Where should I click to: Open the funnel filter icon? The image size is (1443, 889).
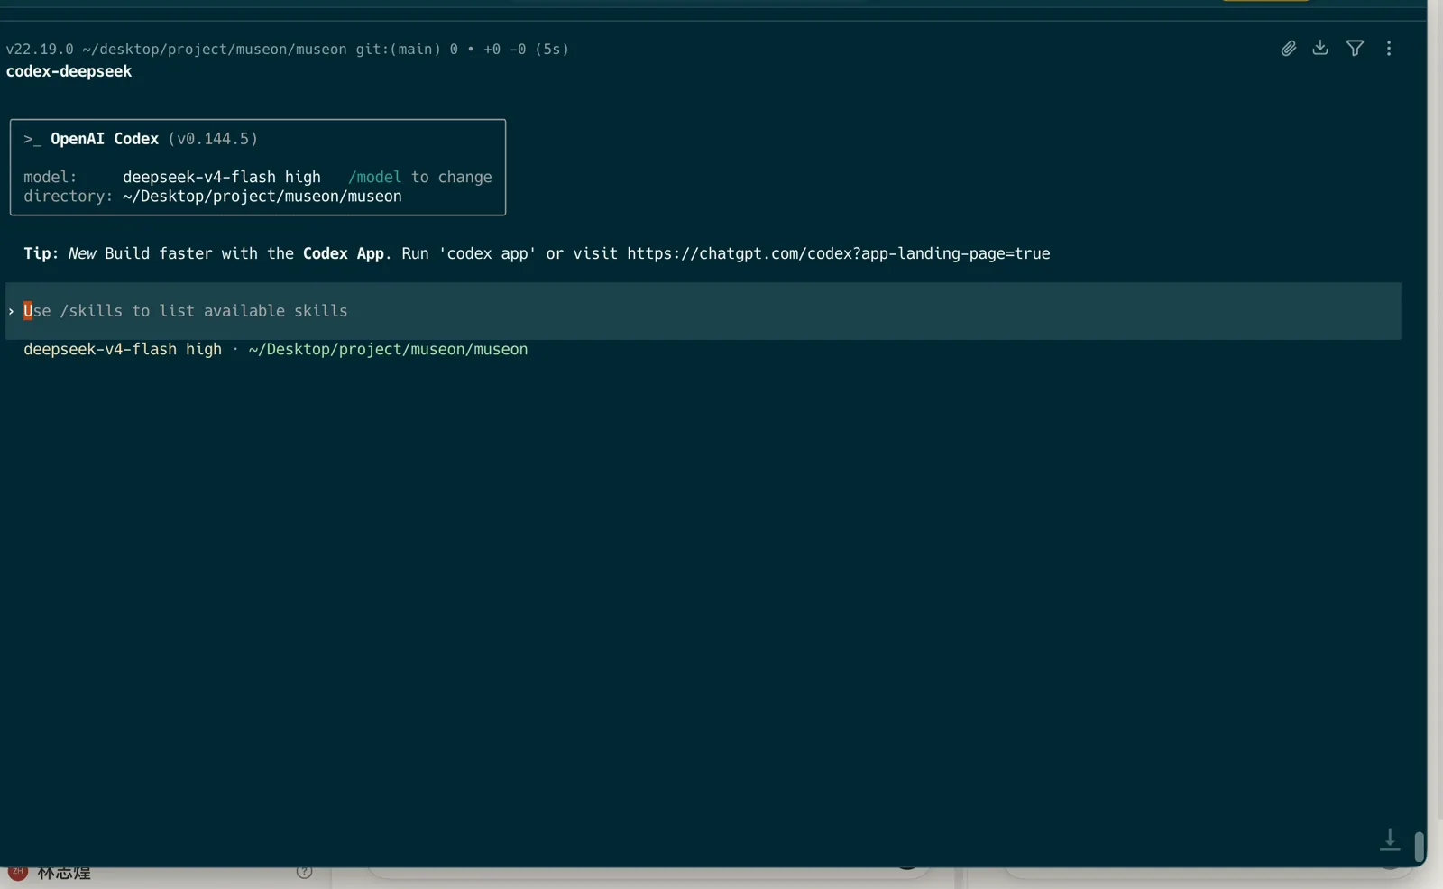coord(1355,49)
